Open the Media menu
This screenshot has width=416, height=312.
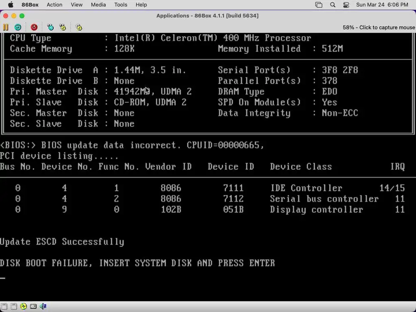[x=98, y=5]
